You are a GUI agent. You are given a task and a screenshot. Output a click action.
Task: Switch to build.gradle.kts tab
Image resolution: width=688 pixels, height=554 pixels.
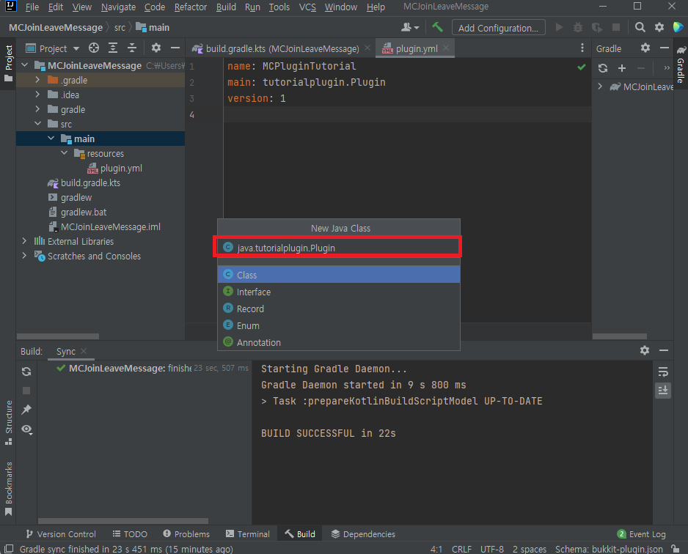point(282,48)
